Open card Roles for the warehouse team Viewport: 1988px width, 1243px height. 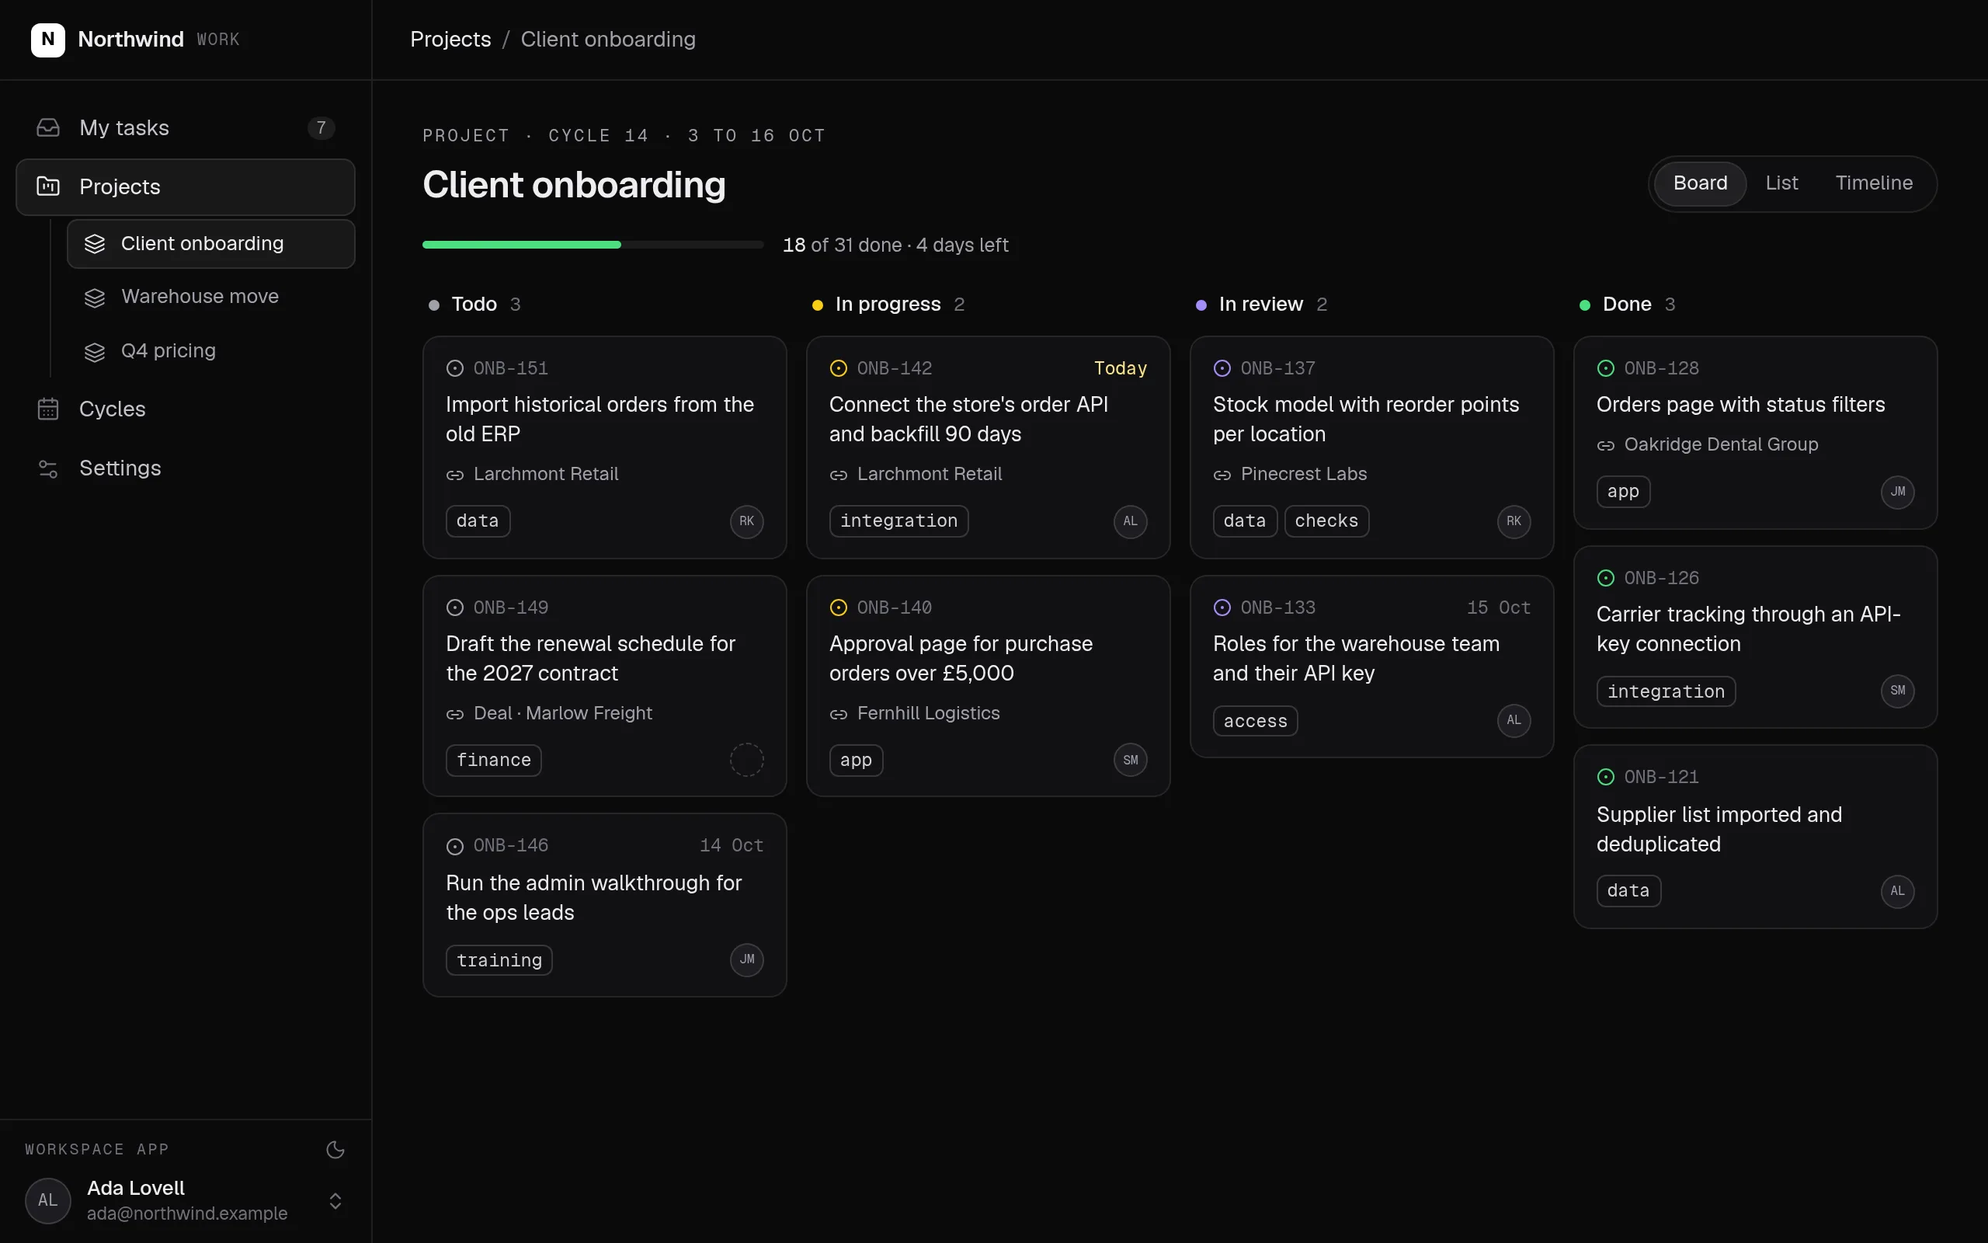(1371, 666)
